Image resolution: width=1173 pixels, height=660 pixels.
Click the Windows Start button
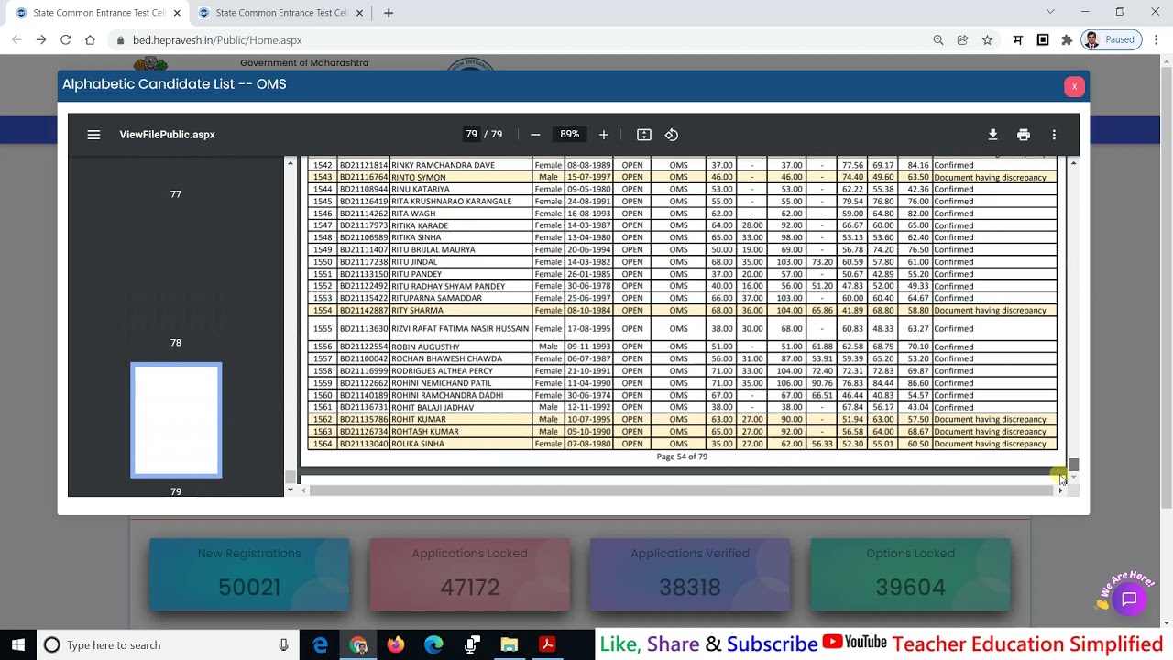[x=18, y=645]
